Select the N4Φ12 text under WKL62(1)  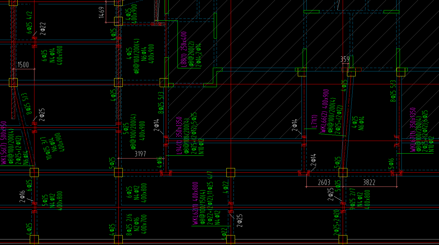[218, 218]
